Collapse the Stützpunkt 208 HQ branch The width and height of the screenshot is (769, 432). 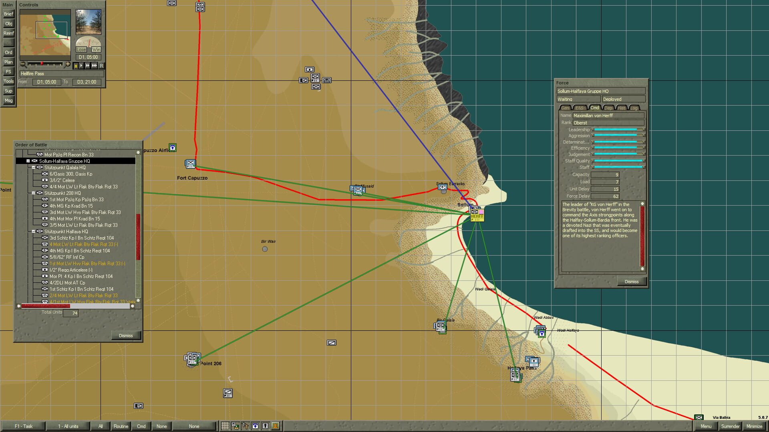click(34, 193)
